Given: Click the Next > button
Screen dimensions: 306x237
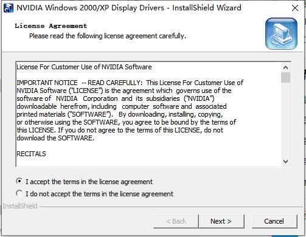Looking at the screenshot, I should point(221,221).
